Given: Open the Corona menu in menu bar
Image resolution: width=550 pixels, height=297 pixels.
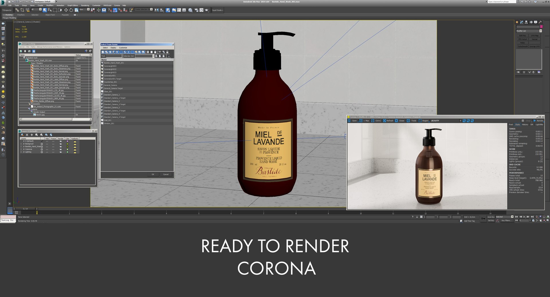Looking at the screenshot, I should [x=117, y=5].
